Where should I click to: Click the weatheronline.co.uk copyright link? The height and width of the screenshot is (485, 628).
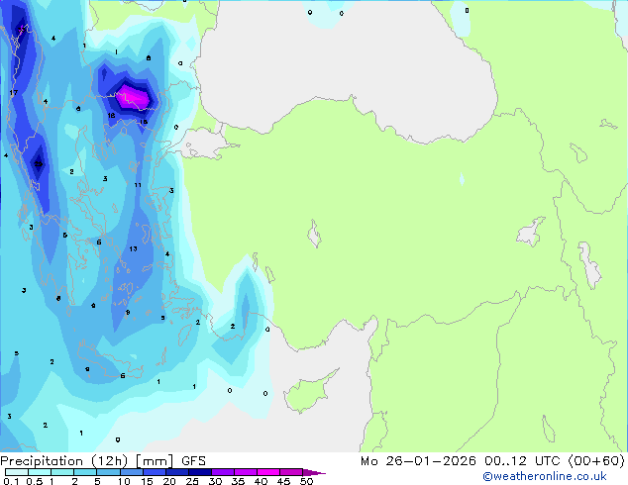click(545, 476)
